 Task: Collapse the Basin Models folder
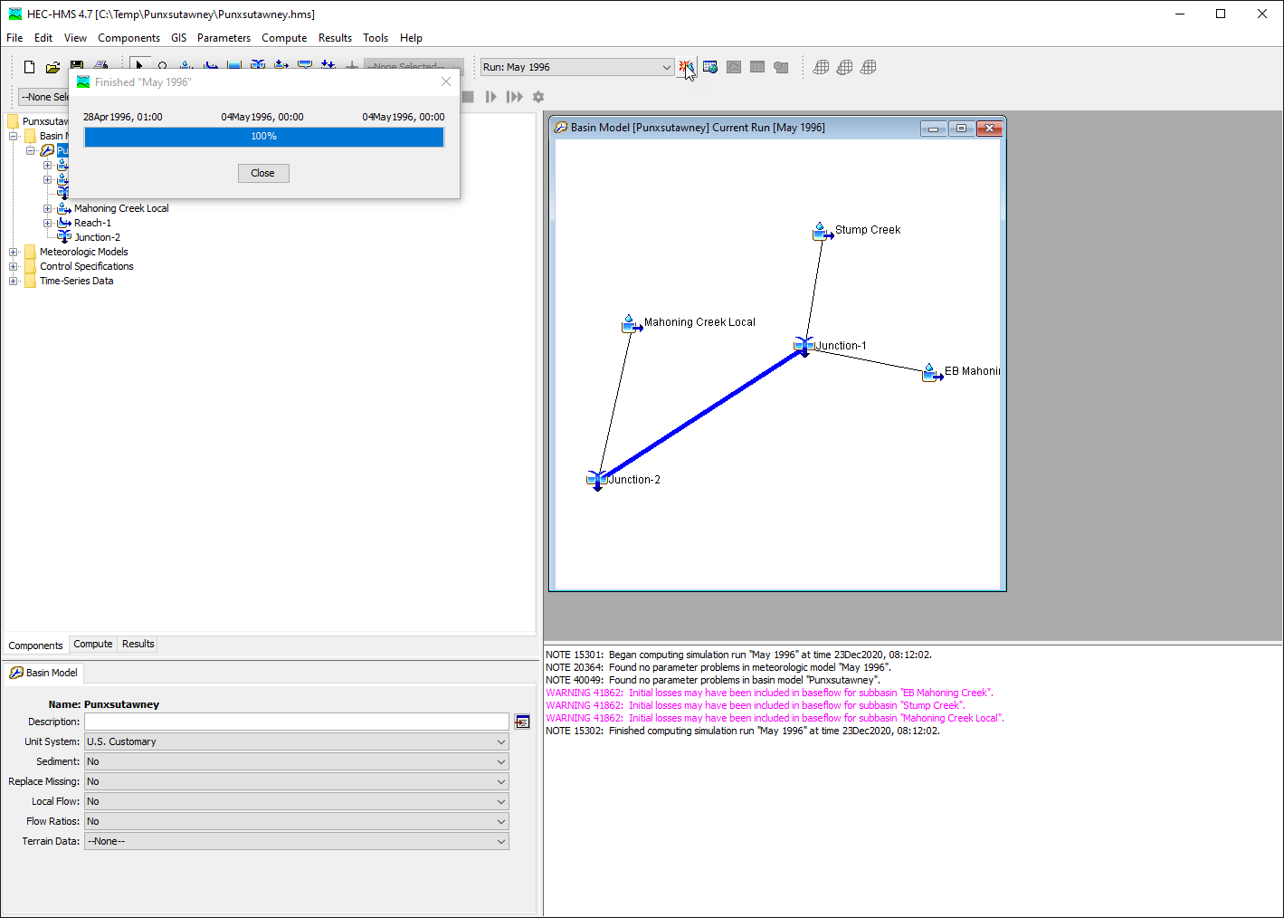click(13, 136)
